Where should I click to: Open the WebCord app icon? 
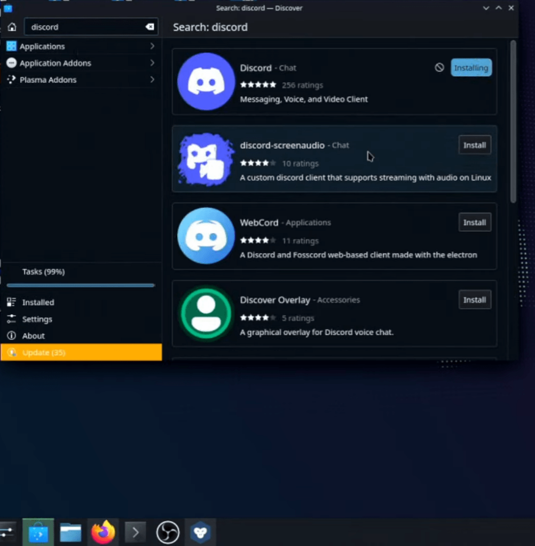[x=206, y=236]
